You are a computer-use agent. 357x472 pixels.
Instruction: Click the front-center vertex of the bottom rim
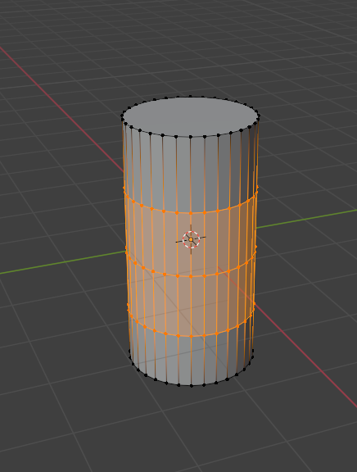click(x=192, y=386)
